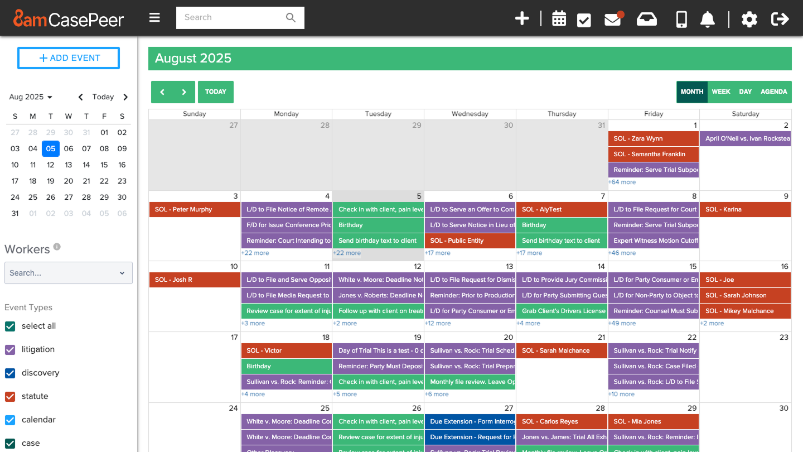This screenshot has height=452, width=803.
Task: Expand +46 more events on August 8
Action: pos(622,253)
